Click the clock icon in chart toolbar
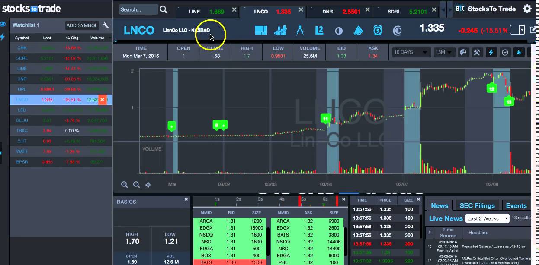Viewport: 539px width, 265px height. 505,53
